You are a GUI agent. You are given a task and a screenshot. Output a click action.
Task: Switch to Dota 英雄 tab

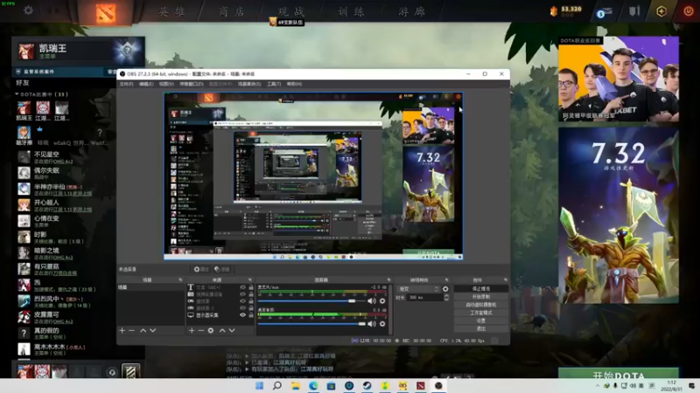(x=171, y=11)
